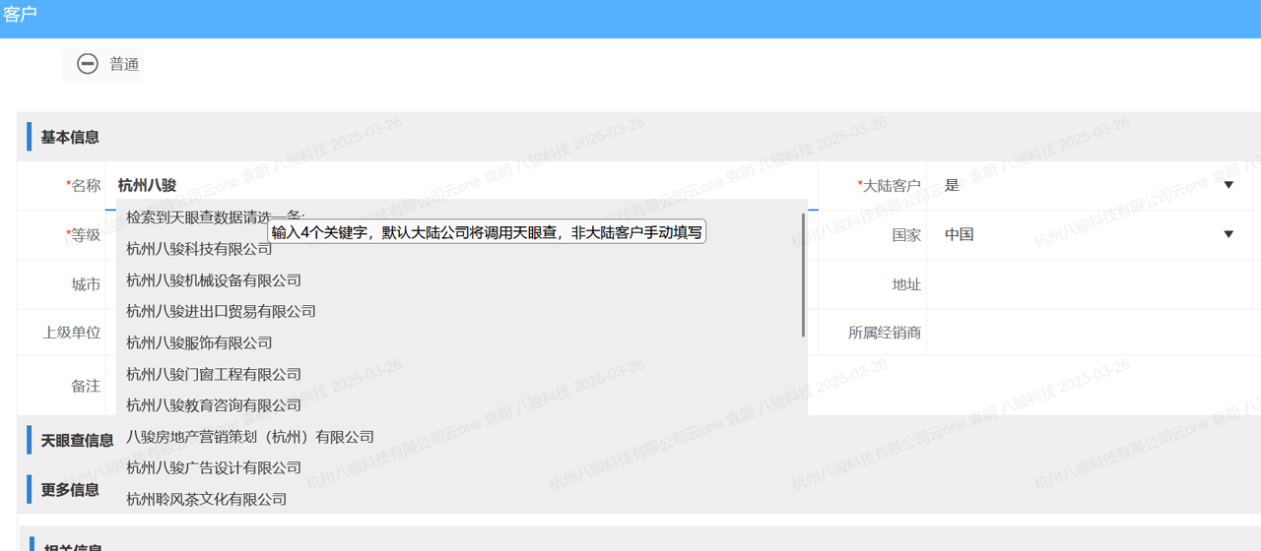Click the 所属经销商 field
This screenshot has height=551, width=1261.
pos(1089,333)
